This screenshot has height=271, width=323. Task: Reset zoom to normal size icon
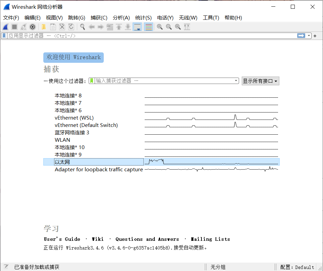(178, 27)
